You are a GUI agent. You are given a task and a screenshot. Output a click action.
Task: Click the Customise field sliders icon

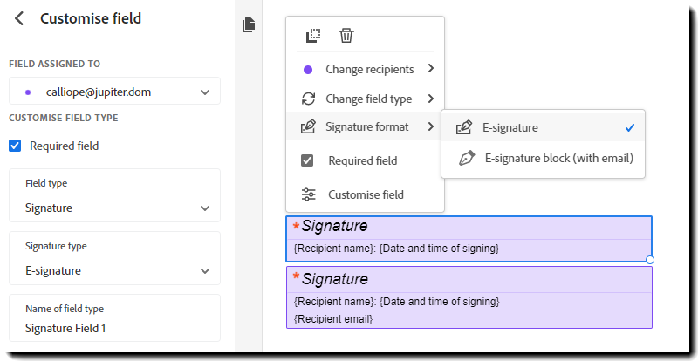click(308, 194)
